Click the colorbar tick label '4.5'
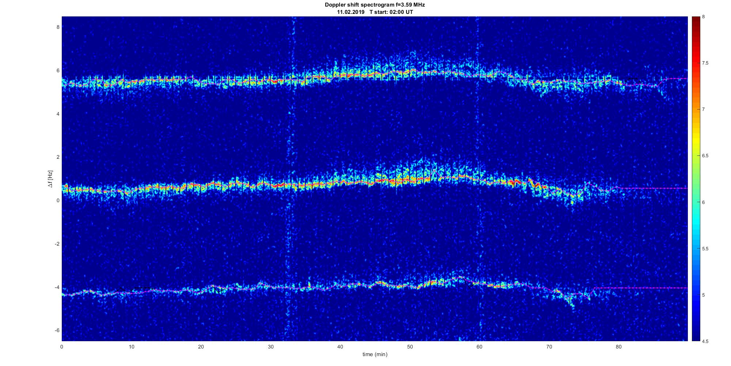The image size is (731, 366). [x=705, y=341]
